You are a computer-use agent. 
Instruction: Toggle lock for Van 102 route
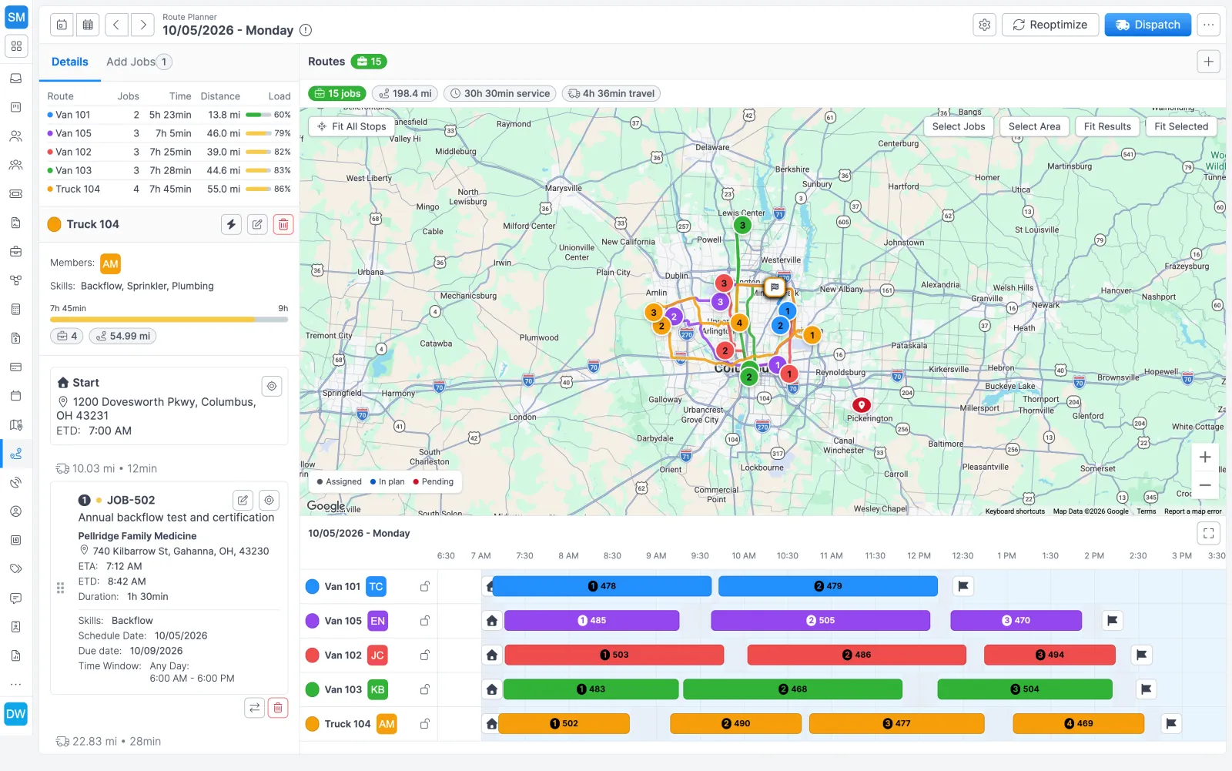(x=424, y=655)
